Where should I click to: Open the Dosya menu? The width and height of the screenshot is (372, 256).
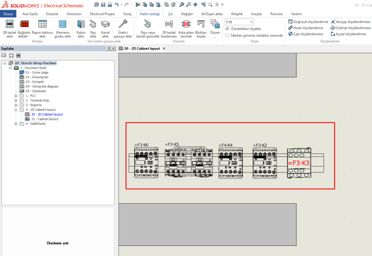click(9, 14)
